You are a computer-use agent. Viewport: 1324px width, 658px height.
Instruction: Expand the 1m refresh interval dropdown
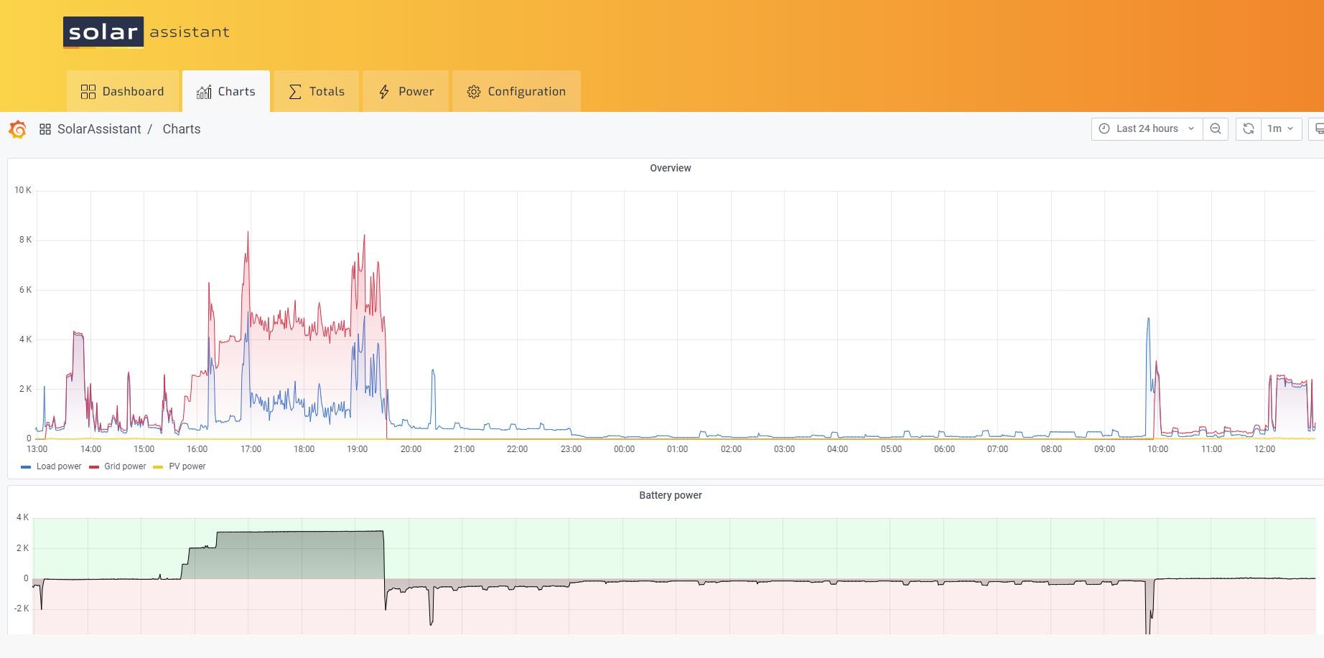click(1281, 129)
